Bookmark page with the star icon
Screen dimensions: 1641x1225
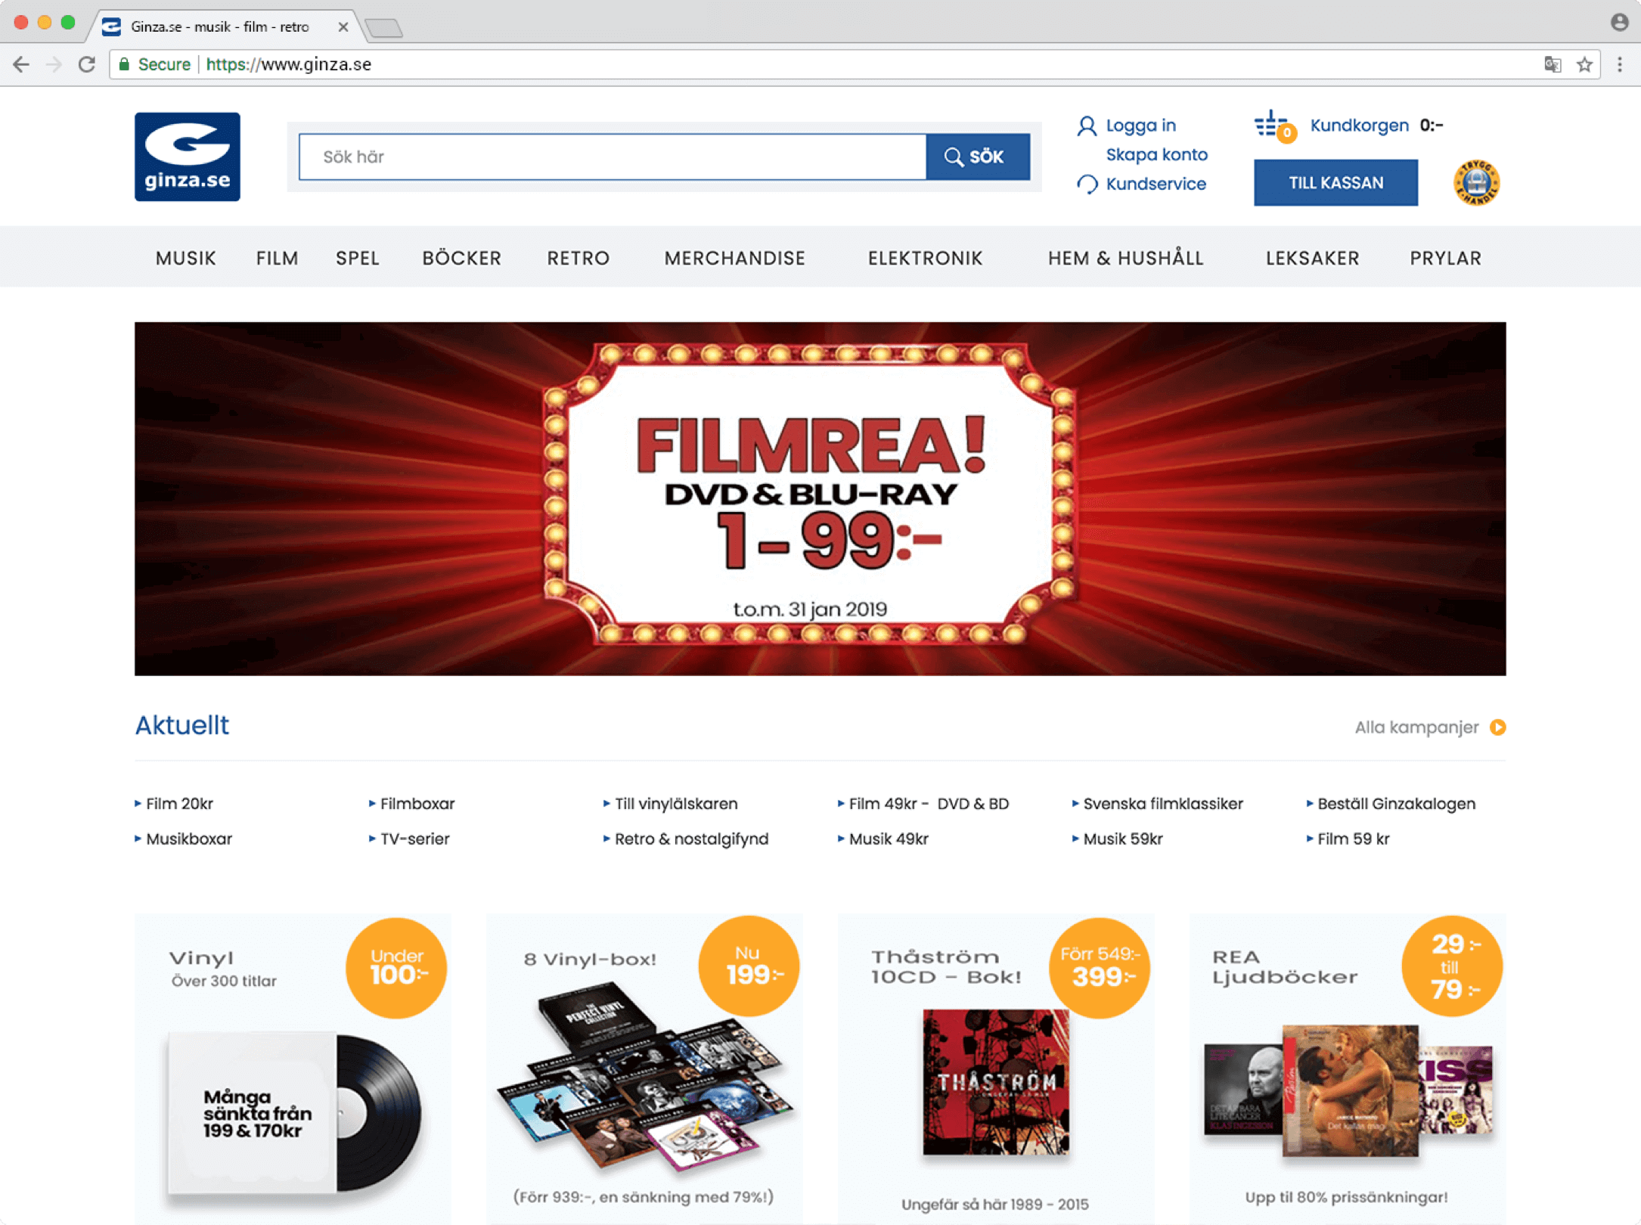tap(1585, 64)
